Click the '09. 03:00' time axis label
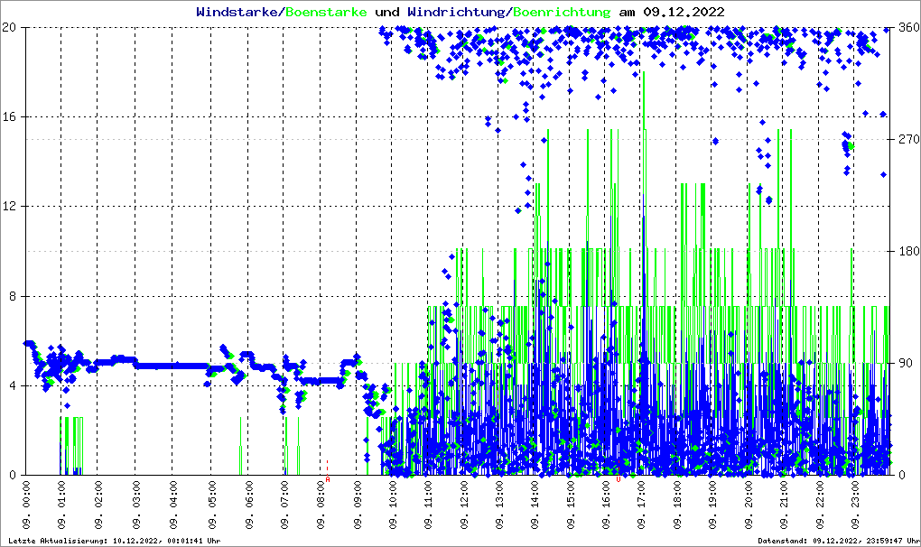The image size is (921, 547). tap(136, 505)
